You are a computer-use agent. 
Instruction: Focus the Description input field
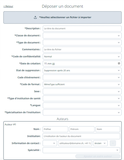click(x=82, y=29)
